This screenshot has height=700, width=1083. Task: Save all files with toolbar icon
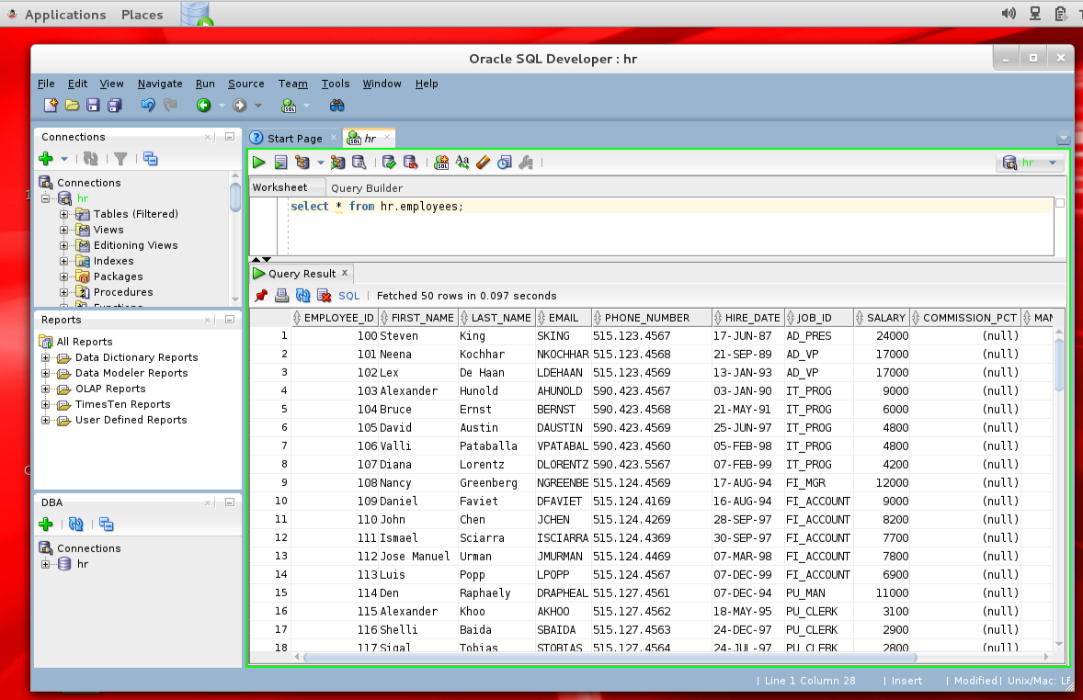click(115, 106)
